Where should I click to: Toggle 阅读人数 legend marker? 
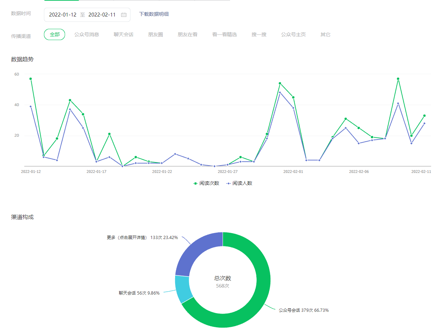click(x=229, y=183)
